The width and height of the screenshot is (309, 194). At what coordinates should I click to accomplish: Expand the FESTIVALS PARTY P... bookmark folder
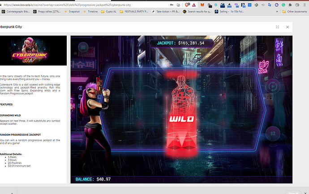(134, 12)
